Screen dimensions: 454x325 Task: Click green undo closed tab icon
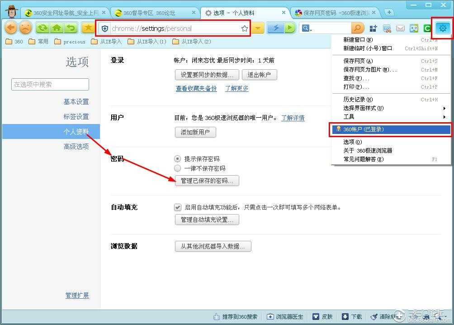point(71,28)
